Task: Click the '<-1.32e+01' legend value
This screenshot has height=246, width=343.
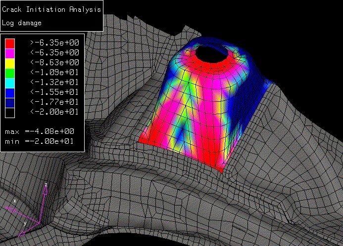Action: (x=54, y=82)
